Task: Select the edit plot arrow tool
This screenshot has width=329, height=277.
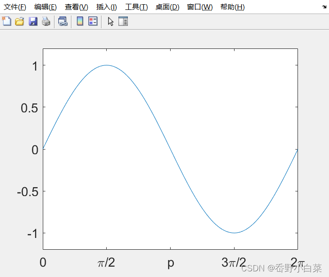Action: tap(110, 22)
